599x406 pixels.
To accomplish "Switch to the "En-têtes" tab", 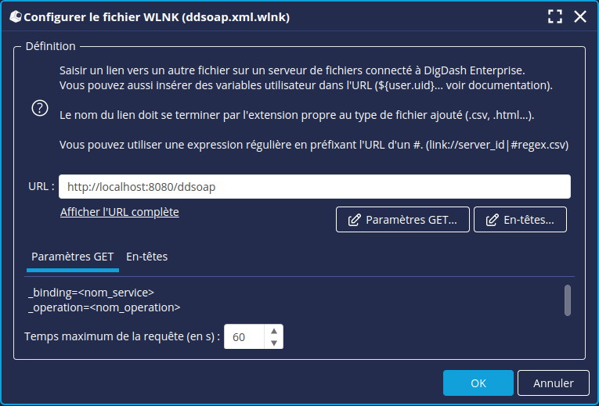I will pos(146,257).
